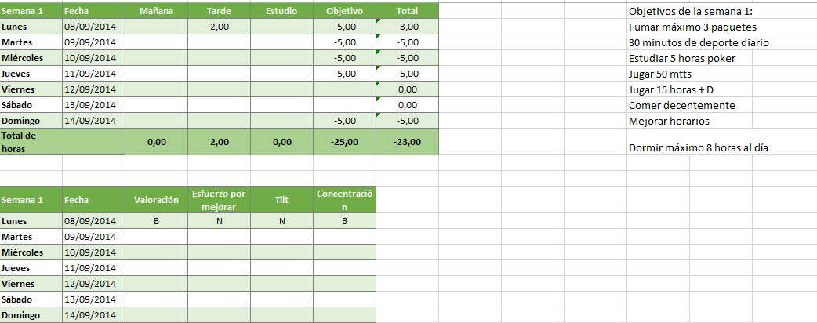Select 'Estudiar 5 horas poker' objective cell

pyautogui.click(x=682, y=58)
